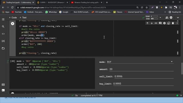
Task: Open the browser profile avatar
Action: click(175, 7)
